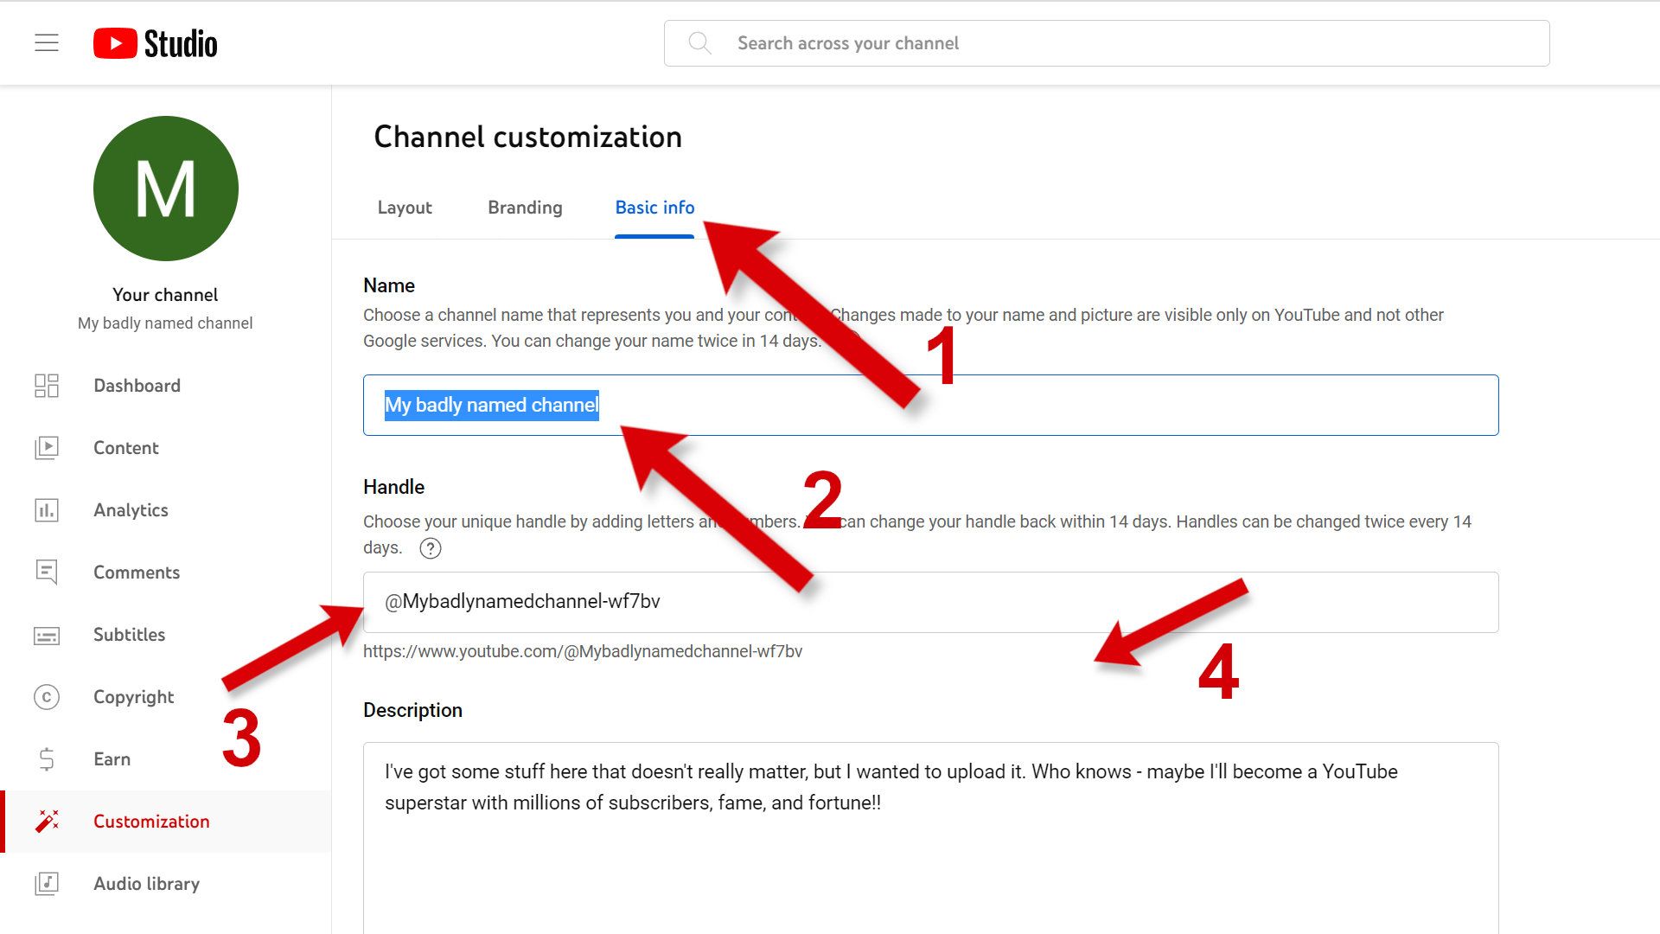1660x934 pixels.
Task: Open the channel handle URL link
Action: point(583,651)
